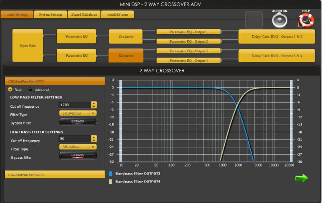Screen dimensions: 322x203
Task: Open the miniDSP.com tab
Action: click(117, 14)
